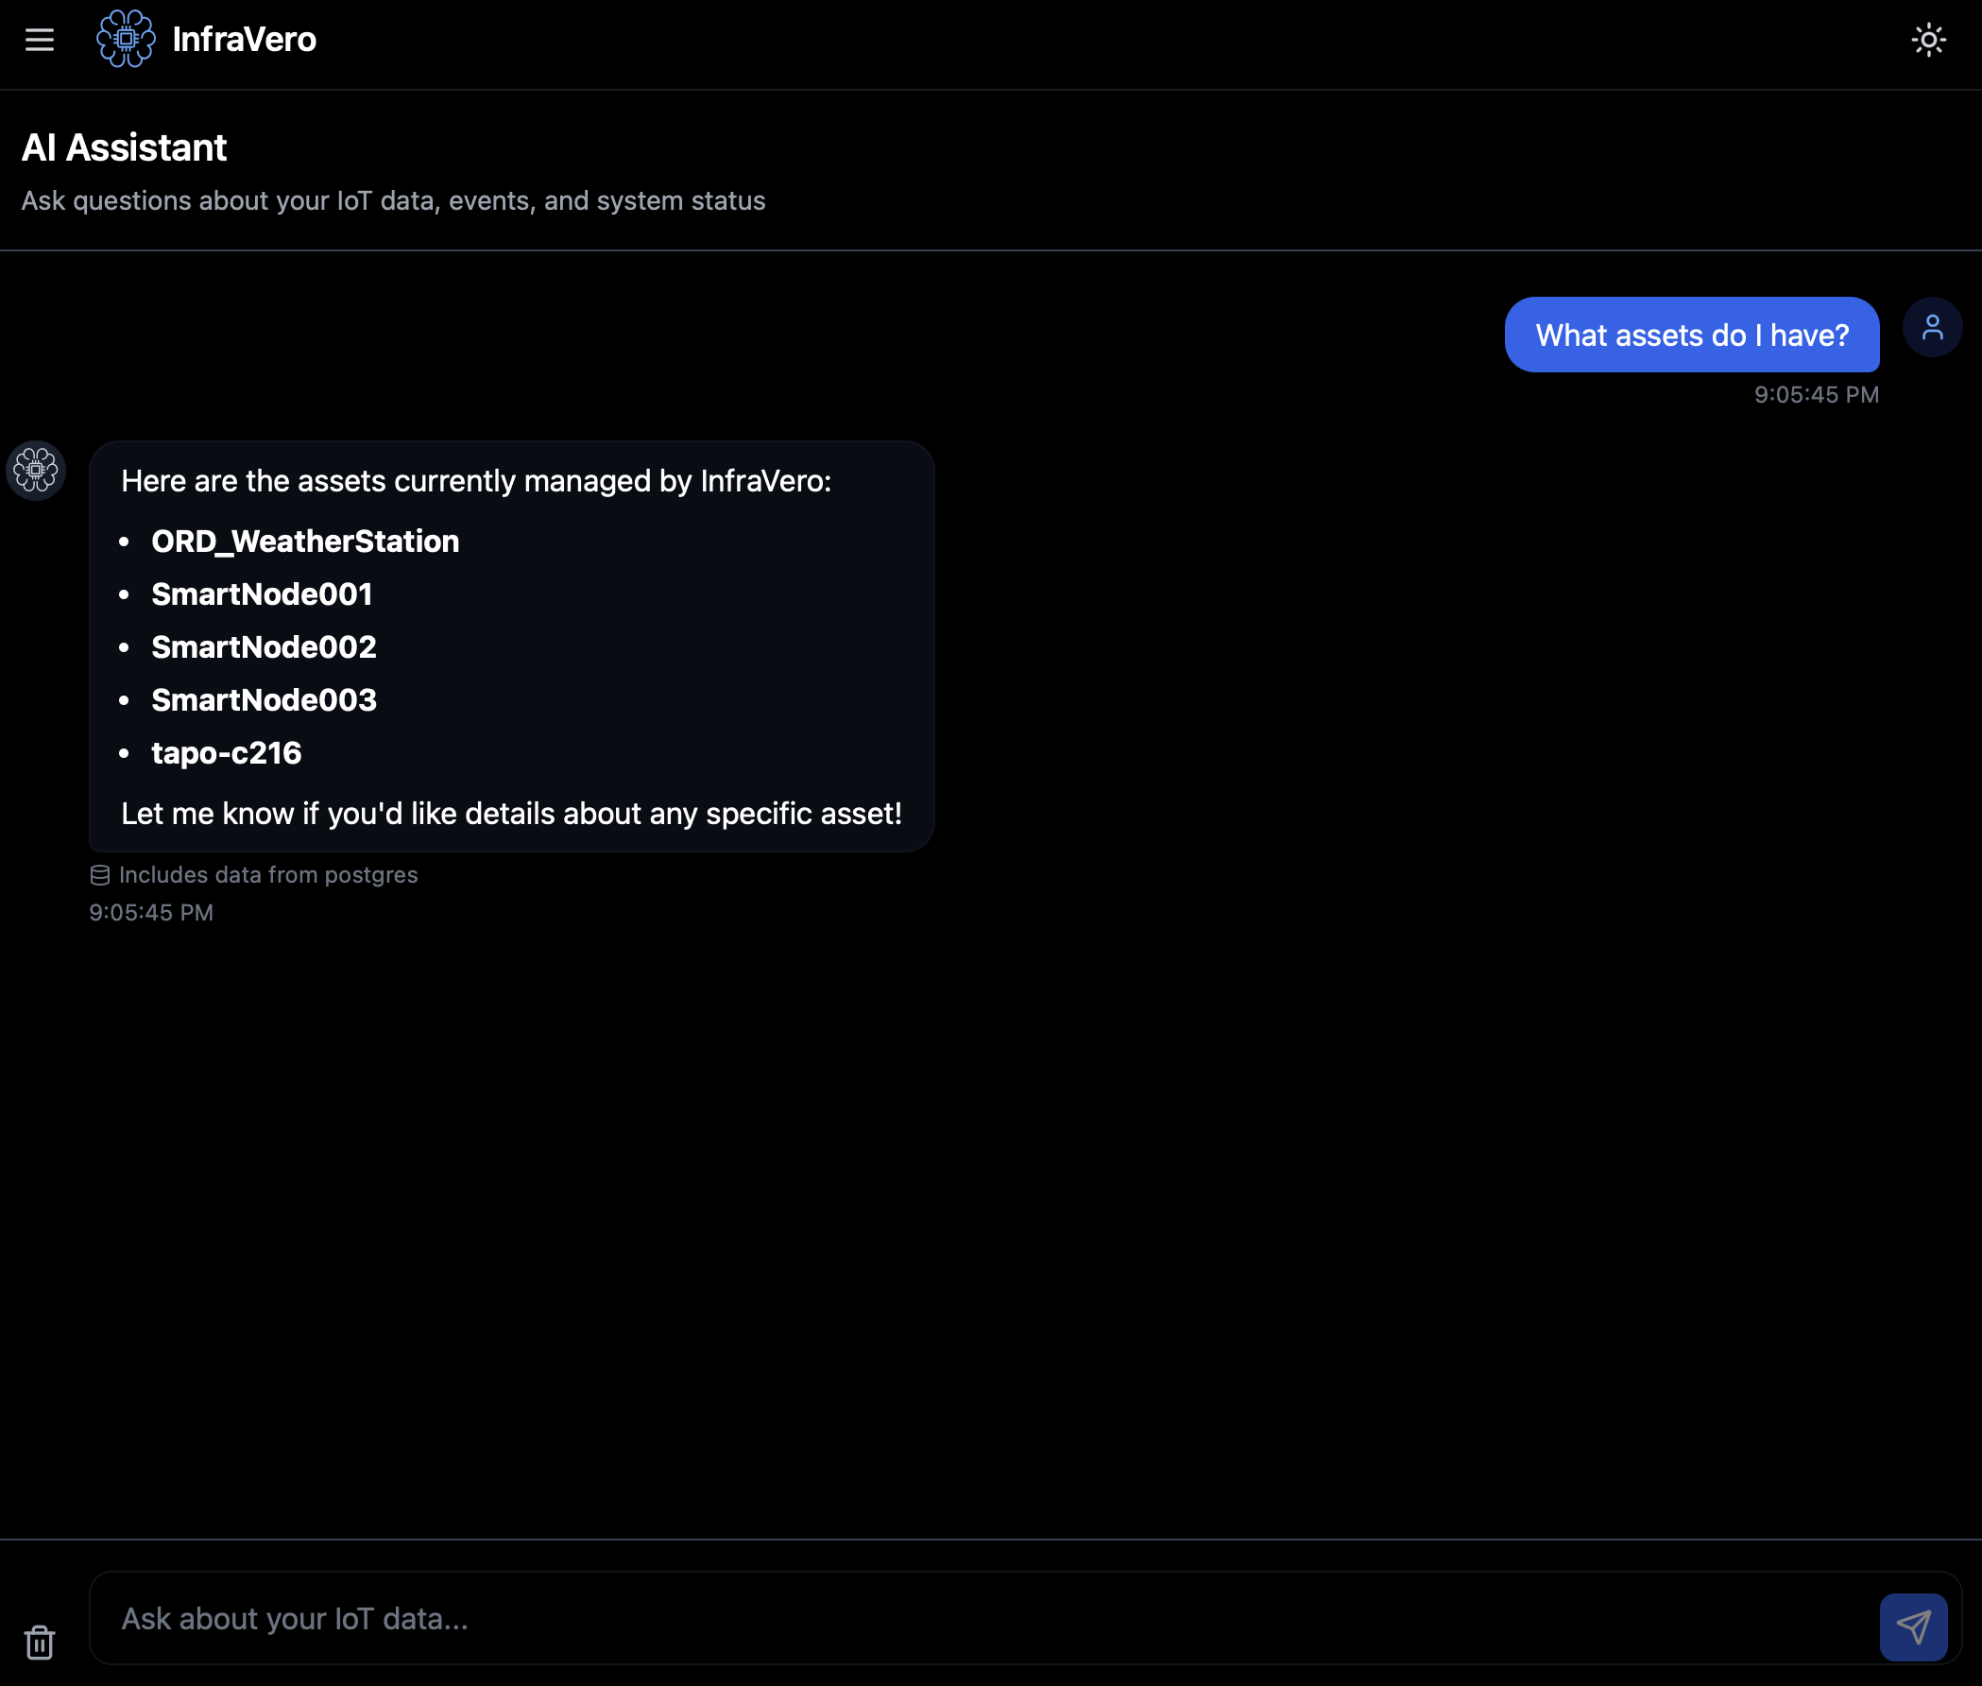Click the database icon near postgres note

[x=99, y=873]
